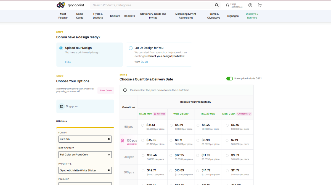Click the 300 pcs quantity label
Screen dimensions: 331x185
129,172
